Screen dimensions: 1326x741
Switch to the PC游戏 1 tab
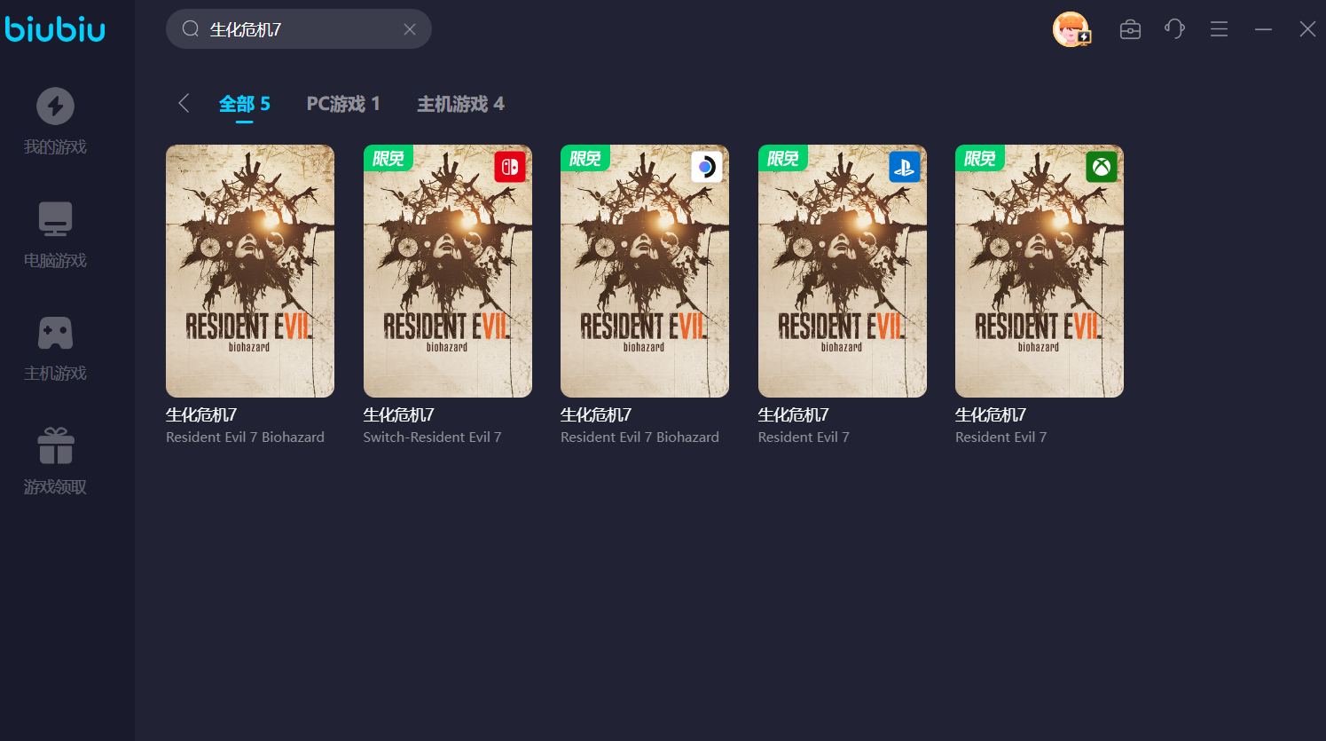click(343, 104)
